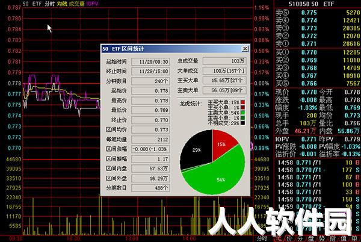Select the 买② order row at 0.769
This screenshot has height=242, width=361.
318,60
